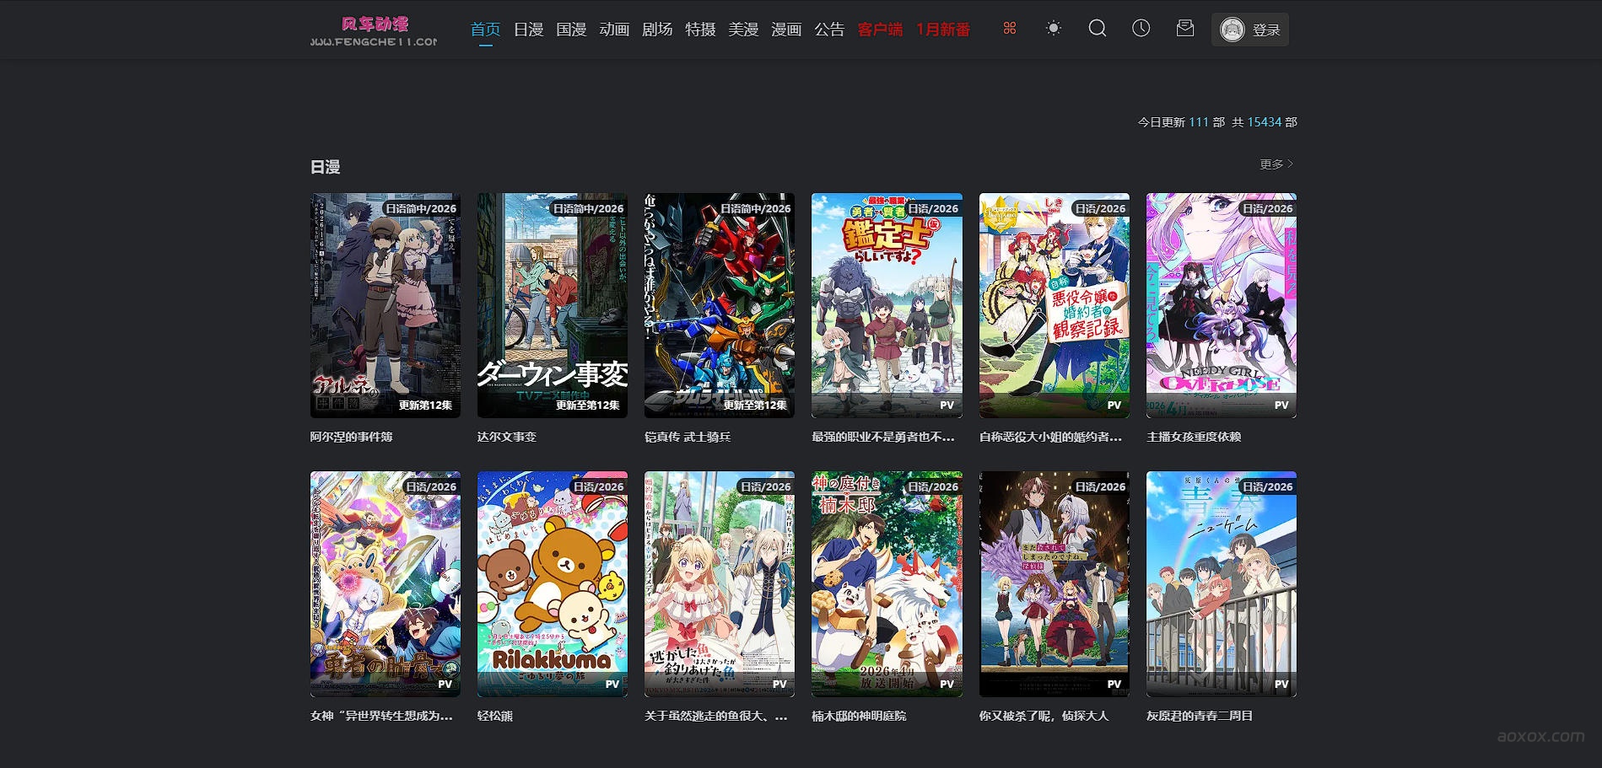Switch to the 国漫 tab

coord(571,30)
